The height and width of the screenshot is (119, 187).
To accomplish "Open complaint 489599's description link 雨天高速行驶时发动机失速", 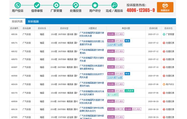I will [92, 101].
